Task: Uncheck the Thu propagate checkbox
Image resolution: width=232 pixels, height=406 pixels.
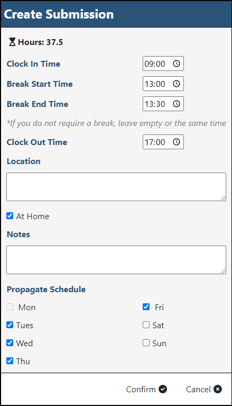Action: [x=10, y=360]
